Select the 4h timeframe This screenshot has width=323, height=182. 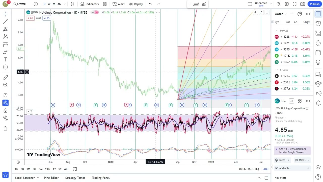(59, 4)
